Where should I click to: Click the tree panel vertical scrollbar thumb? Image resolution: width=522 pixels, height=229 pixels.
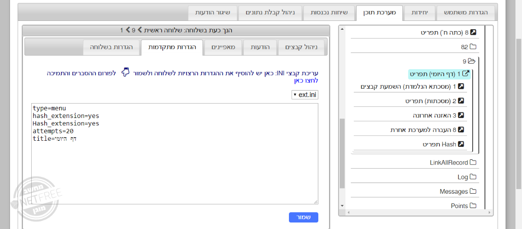click(x=342, y=153)
